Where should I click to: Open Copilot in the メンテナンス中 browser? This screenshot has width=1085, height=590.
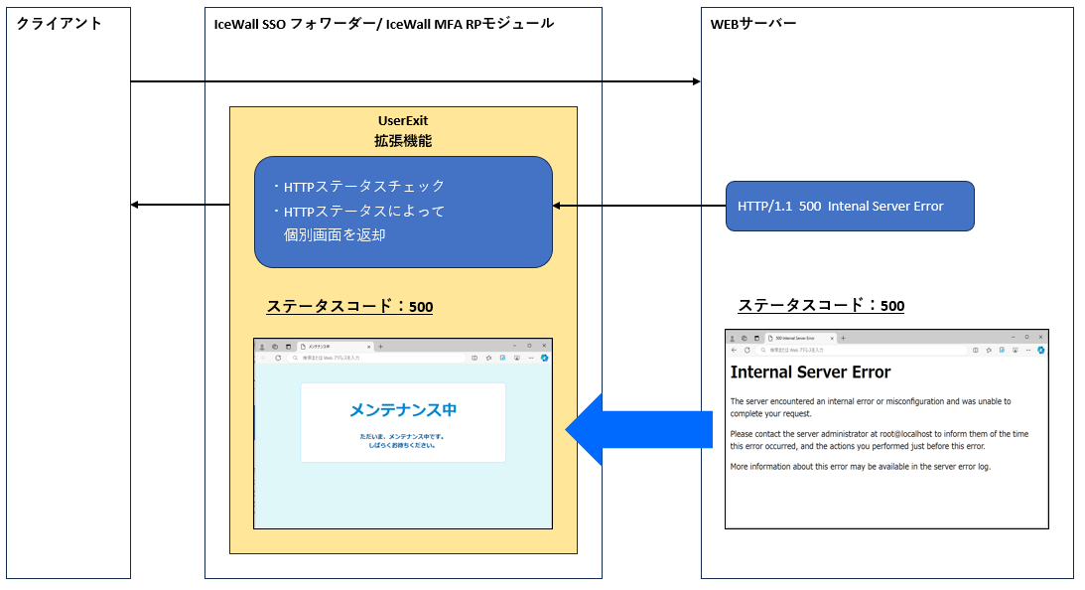coord(545,358)
